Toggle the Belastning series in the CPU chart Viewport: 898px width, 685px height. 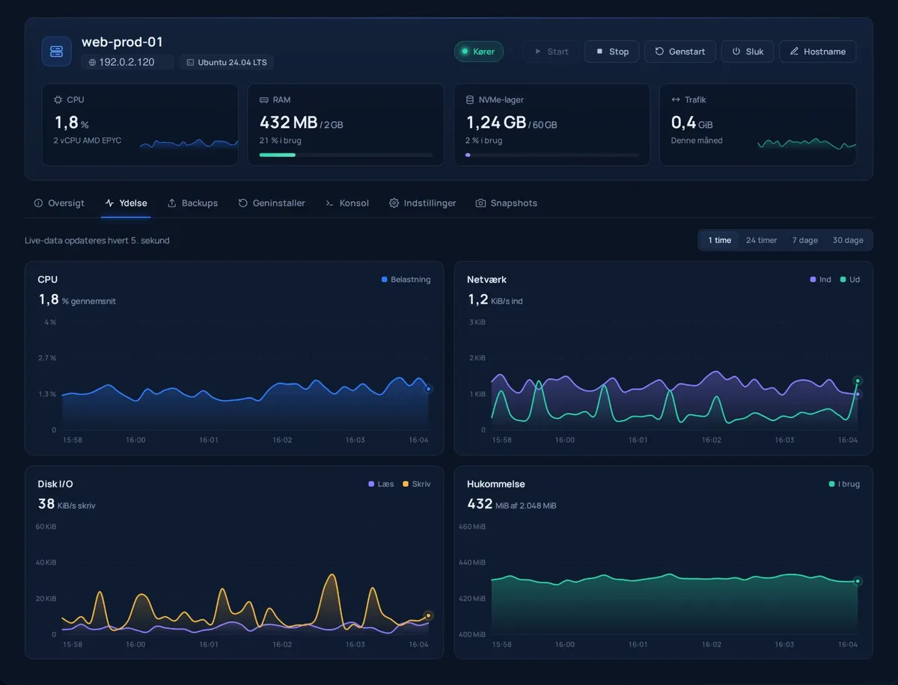click(x=406, y=280)
